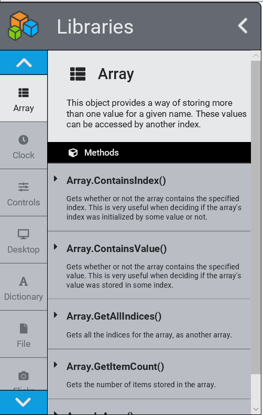This screenshot has width=263, height=415.
Task: Expand the Array.ContainsValue() method triangle
Action: (56, 247)
